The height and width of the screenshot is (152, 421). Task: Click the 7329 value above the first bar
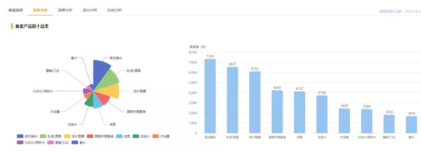(210, 56)
